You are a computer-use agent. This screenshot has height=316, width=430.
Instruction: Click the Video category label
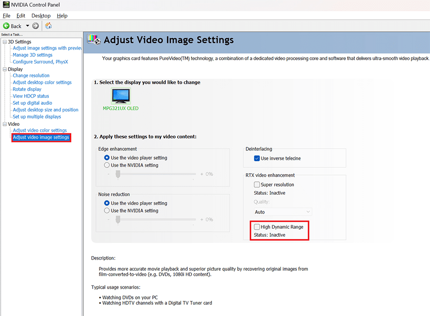click(13, 124)
